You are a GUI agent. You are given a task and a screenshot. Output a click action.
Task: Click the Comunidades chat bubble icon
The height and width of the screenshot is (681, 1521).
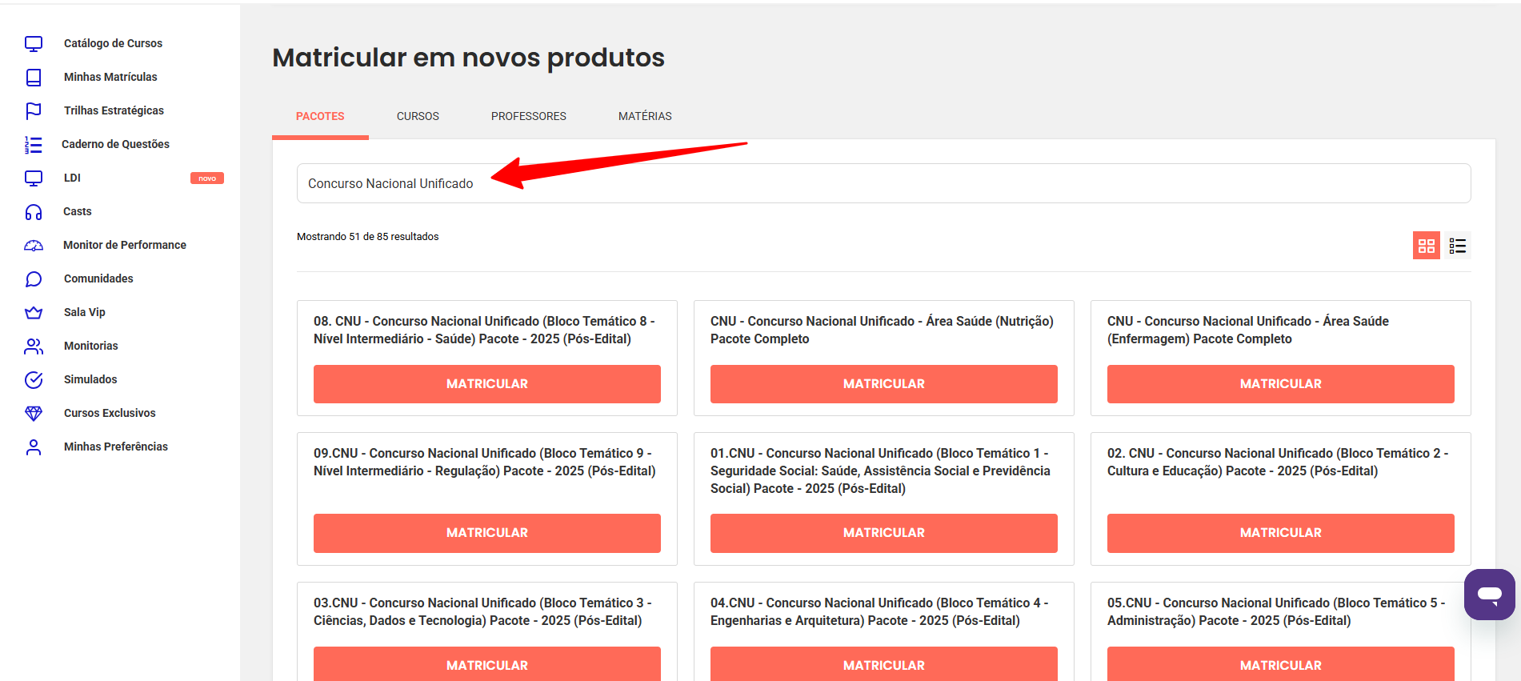click(34, 278)
